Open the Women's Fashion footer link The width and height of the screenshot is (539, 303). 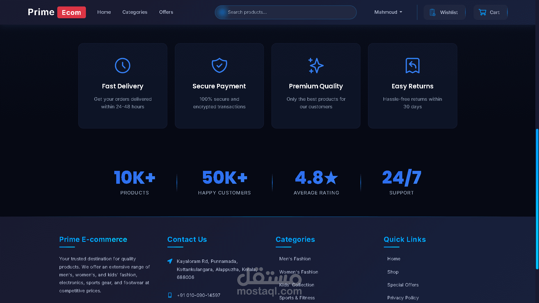298,272
